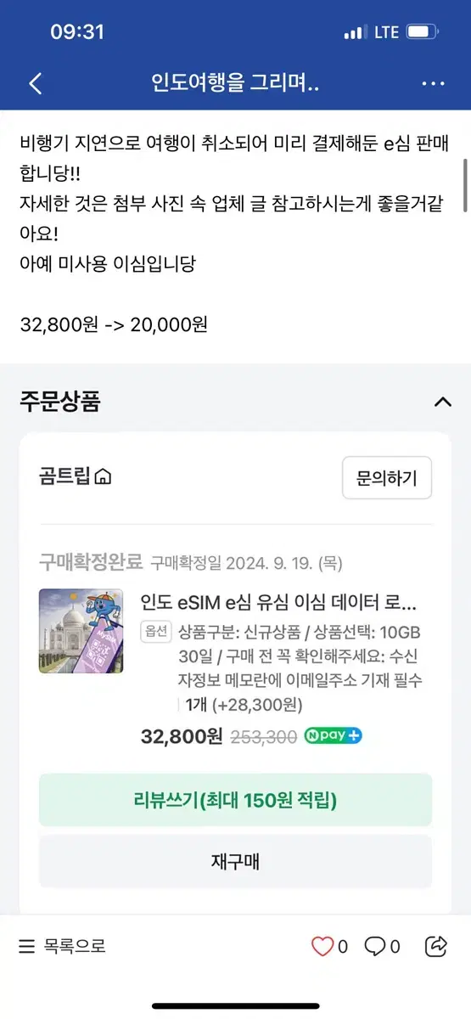
Task: Tap the home icon beside 곰트립
Action: (x=103, y=477)
